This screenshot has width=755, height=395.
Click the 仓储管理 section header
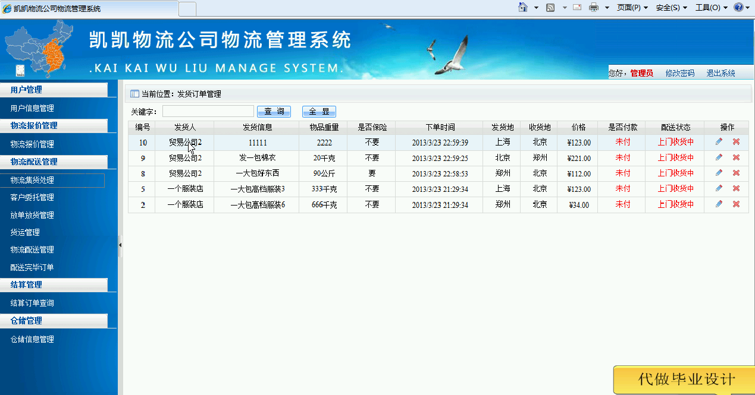tap(54, 321)
